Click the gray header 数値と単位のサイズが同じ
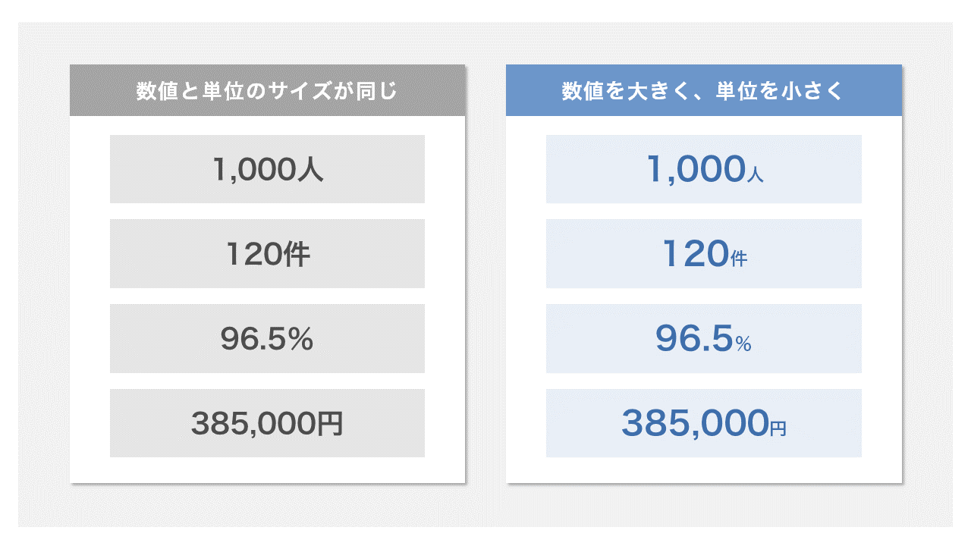 [x=267, y=91]
